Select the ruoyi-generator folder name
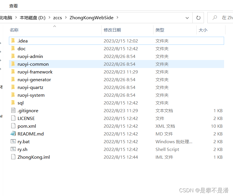 [34, 80]
